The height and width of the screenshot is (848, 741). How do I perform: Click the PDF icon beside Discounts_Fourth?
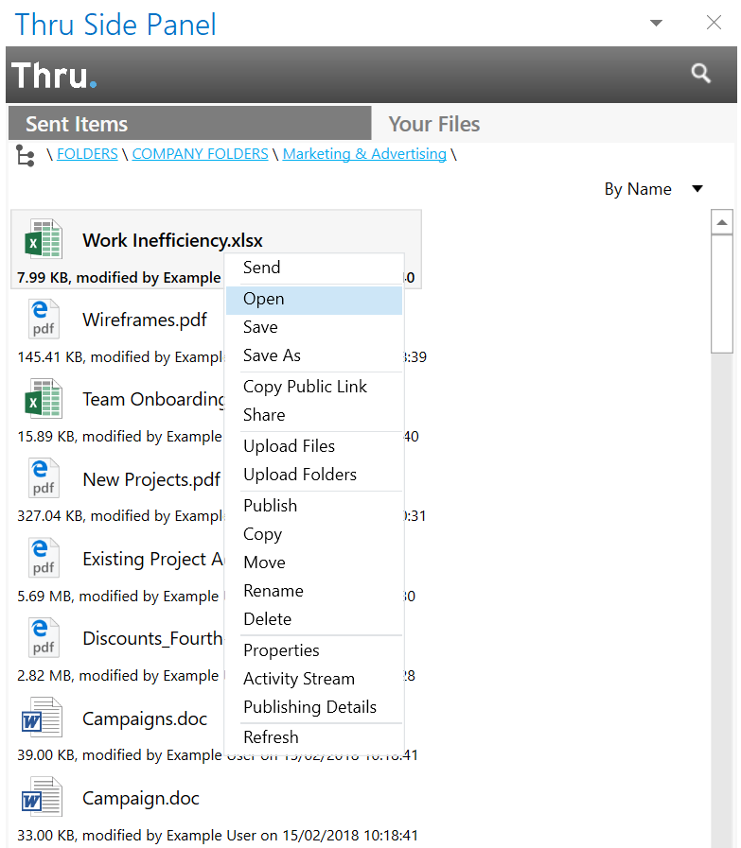44,637
